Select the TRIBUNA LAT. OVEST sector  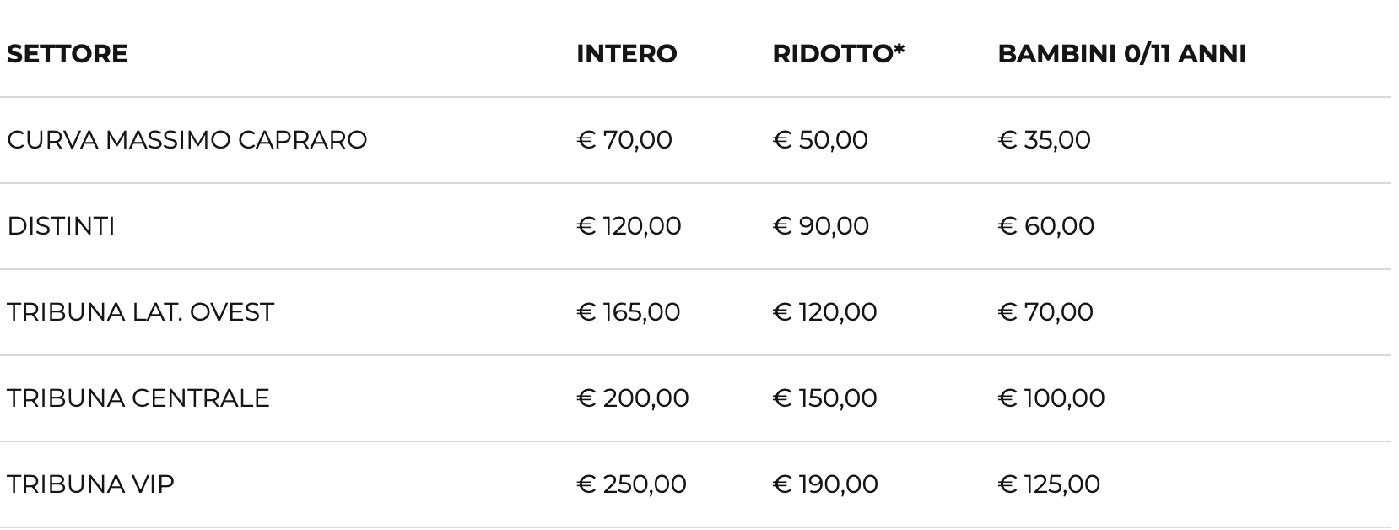coord(140,312)
